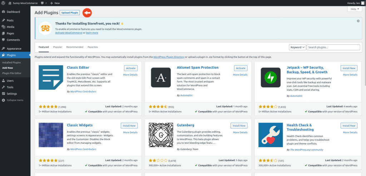Viewport: 366px width, 176px height.
Task: Activate the Akismet Spam Protection plugin
Action: click(241, 68)
